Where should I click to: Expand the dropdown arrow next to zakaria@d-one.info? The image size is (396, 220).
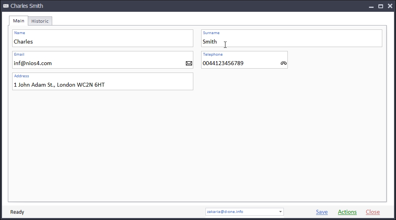(280, 212)
